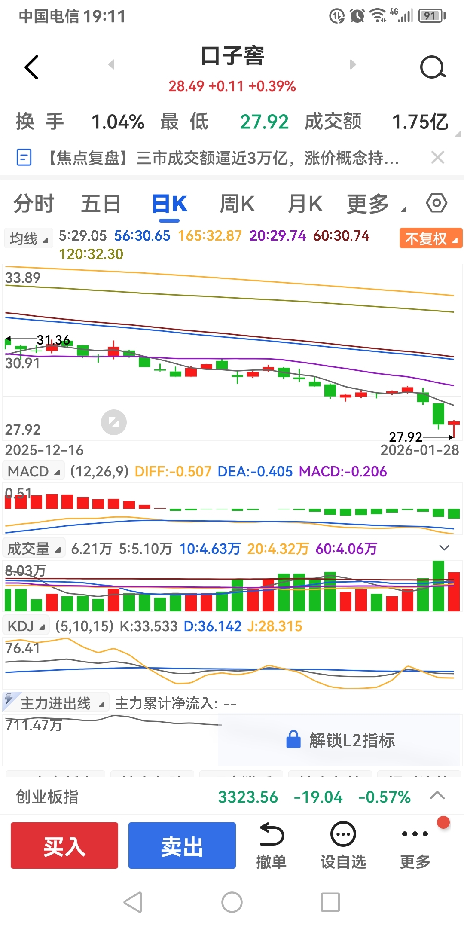
Task: Tap the lock icon for L2 indicators
Action: point(293,739)
